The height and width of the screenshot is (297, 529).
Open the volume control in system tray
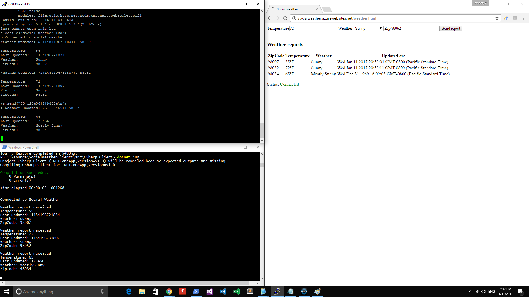click(x=483, y=291)
